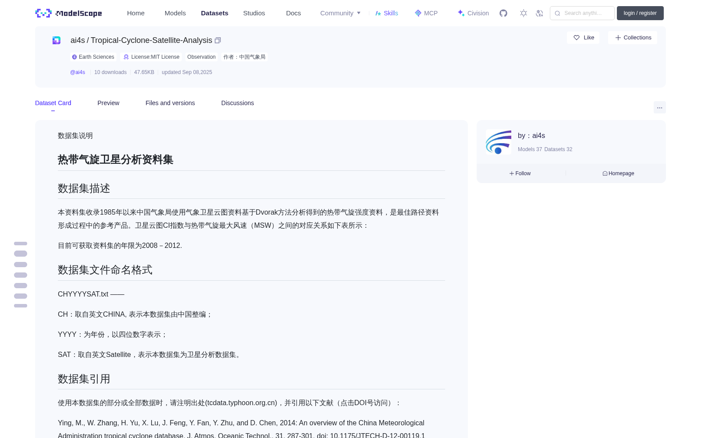
Task: Open the Discussions tab
Action: tap(237, 103)
